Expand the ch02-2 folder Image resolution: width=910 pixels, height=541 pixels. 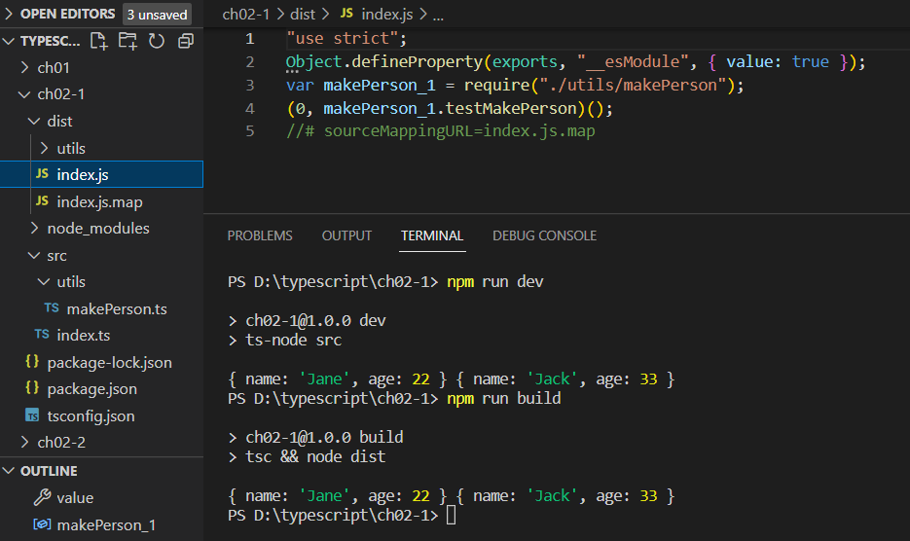[x=24, y=443]
